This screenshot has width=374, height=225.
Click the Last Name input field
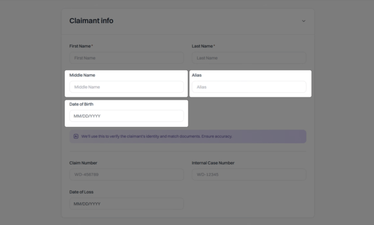(249, 58)
